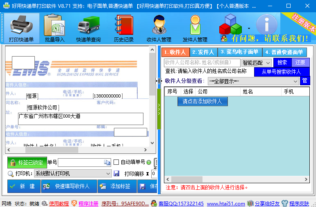Focus the recipient search input field
The image size is (316, 207).
click(202, 63)
